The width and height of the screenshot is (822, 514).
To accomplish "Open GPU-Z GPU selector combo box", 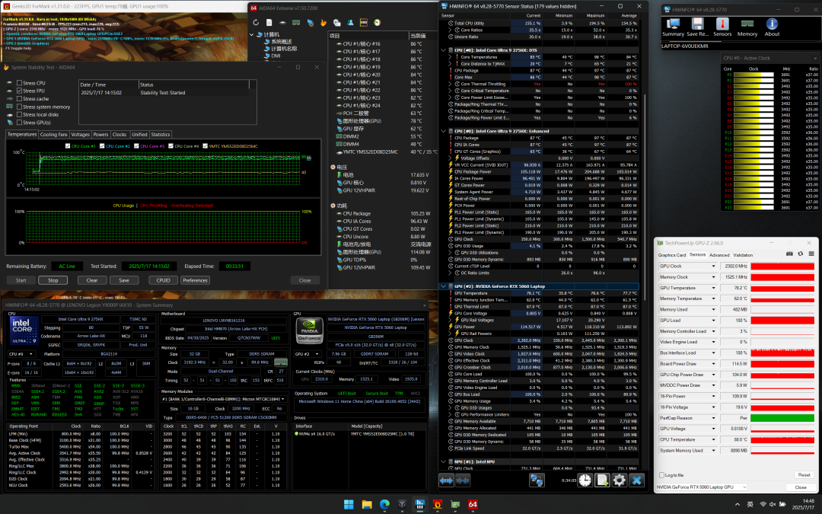I will pos(702,487).
